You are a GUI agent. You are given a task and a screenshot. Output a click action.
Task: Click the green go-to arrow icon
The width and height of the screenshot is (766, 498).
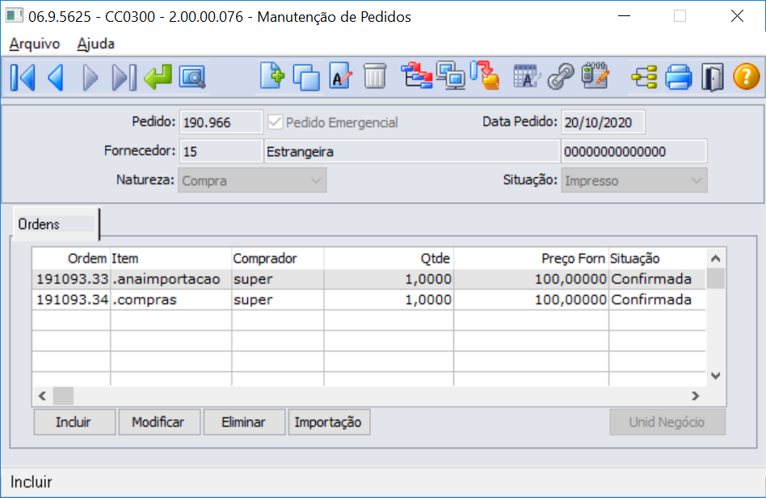158,77
